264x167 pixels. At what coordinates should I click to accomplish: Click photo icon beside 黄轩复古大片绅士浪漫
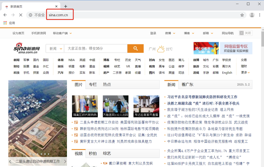pos(76,141)
